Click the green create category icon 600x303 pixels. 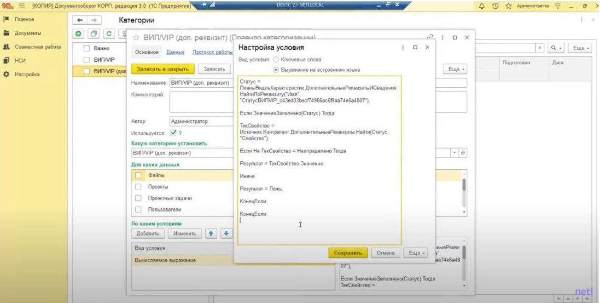click(x=79, y=34)
